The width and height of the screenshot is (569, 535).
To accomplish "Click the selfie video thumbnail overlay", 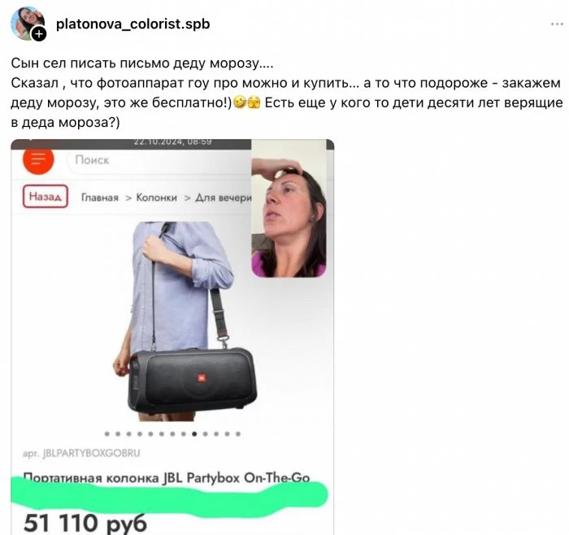I will tap(289, 209).
